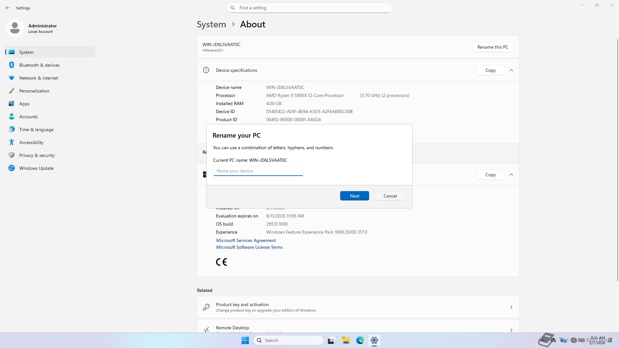Open Microsoft Edge from taskbar
Image resolution: width=619 pixels, height=348 pixels.
click(x=360, y=340)
